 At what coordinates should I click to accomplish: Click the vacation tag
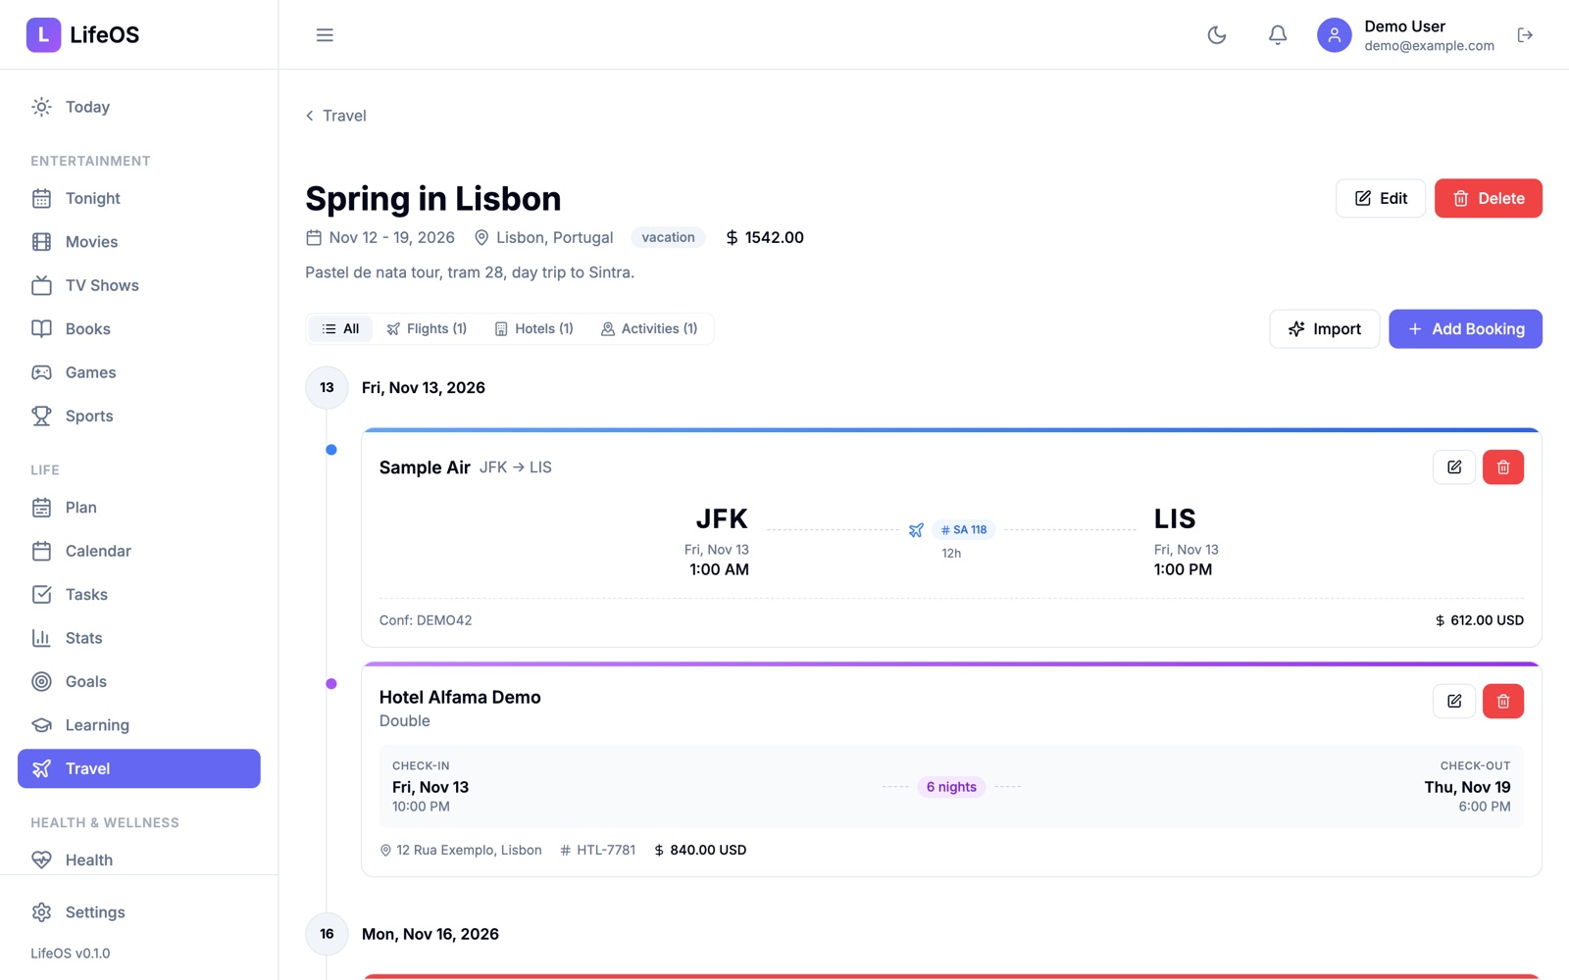[x=668, y=238]
